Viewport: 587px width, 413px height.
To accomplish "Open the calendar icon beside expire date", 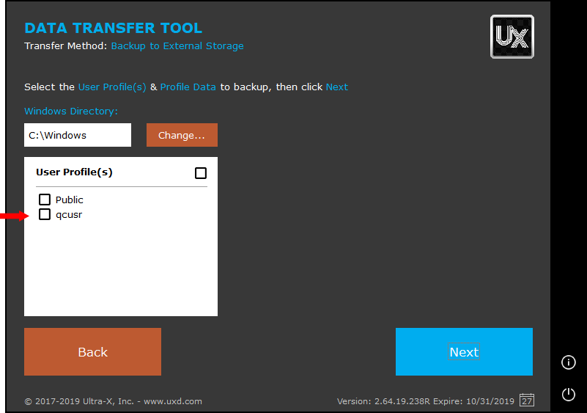I will coord(526,401).
